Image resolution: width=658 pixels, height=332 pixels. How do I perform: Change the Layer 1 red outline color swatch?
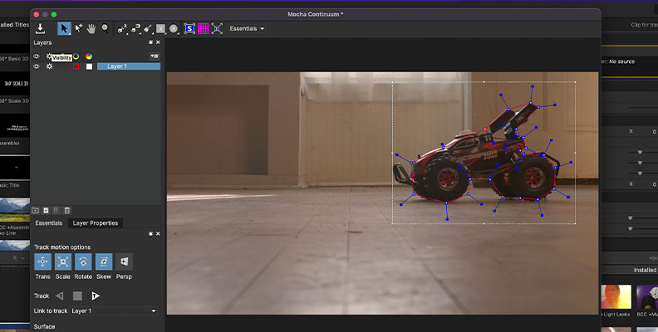[76, 66]
